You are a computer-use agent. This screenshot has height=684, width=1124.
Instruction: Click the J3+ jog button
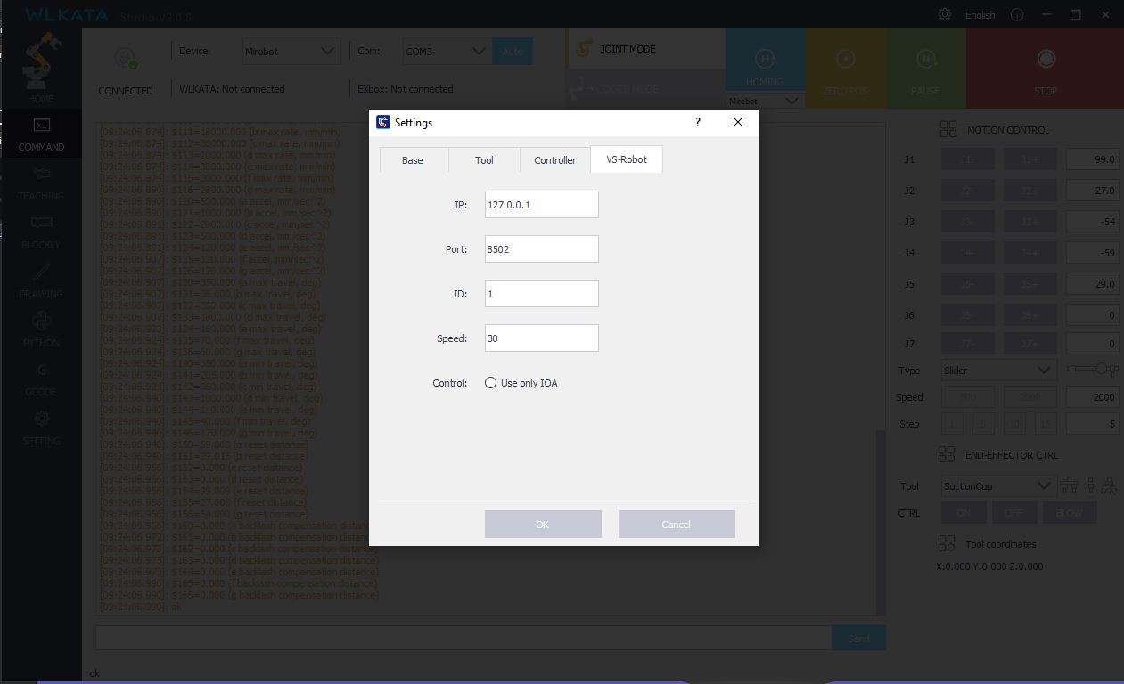pos(1030,222)
